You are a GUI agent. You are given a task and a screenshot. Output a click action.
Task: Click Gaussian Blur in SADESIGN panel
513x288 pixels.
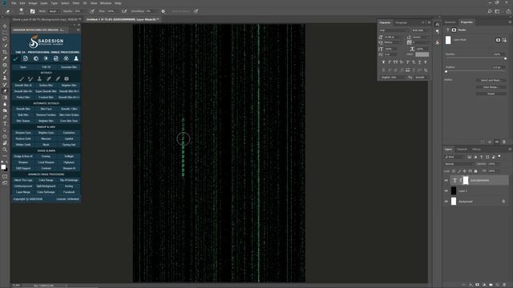69,67
